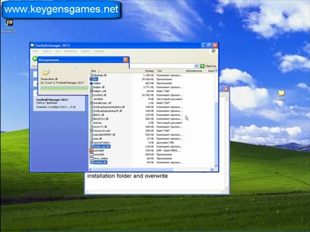Select the resources.pak file icon
The height and width of the screenshot is (232, 310).
[x=92, y=130]
